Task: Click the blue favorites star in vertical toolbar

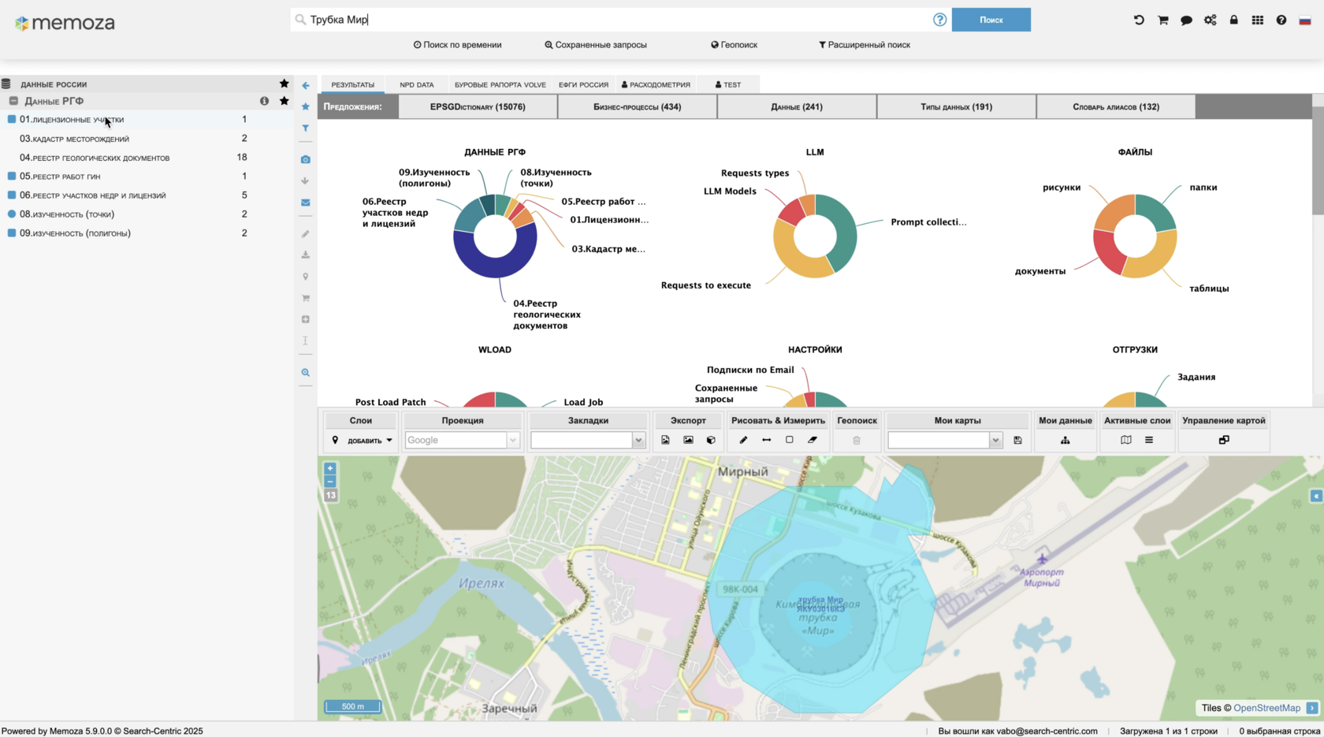Action: pos(306,106)
